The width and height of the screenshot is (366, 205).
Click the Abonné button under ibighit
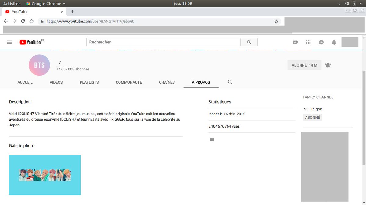(312, 117)
